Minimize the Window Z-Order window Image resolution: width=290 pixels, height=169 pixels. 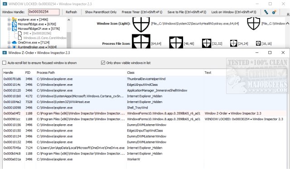(257, 52)
